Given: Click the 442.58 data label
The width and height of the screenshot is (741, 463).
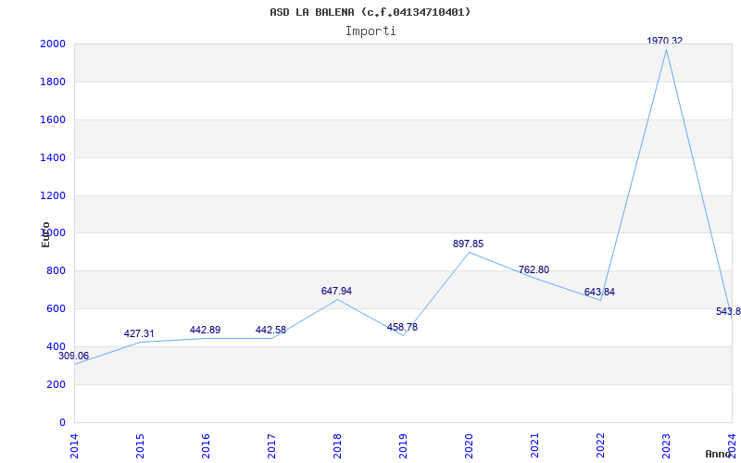Looking at the screenshot, I should (270, 331).
